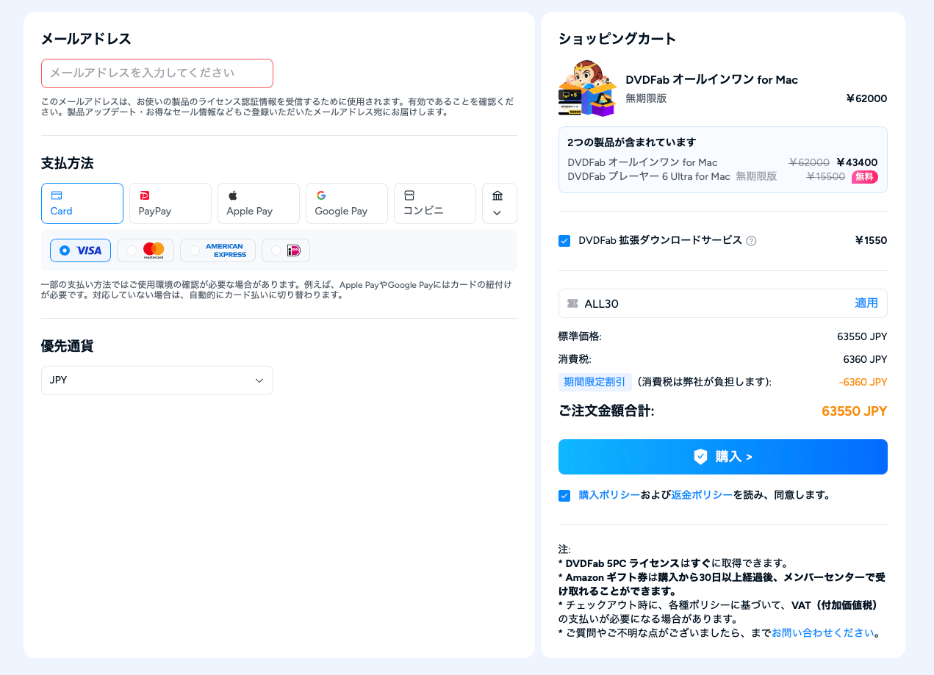The height and width of the screenshot is (675, 934).
Task: Click the Apple logo icon
Action: point(232,195)
